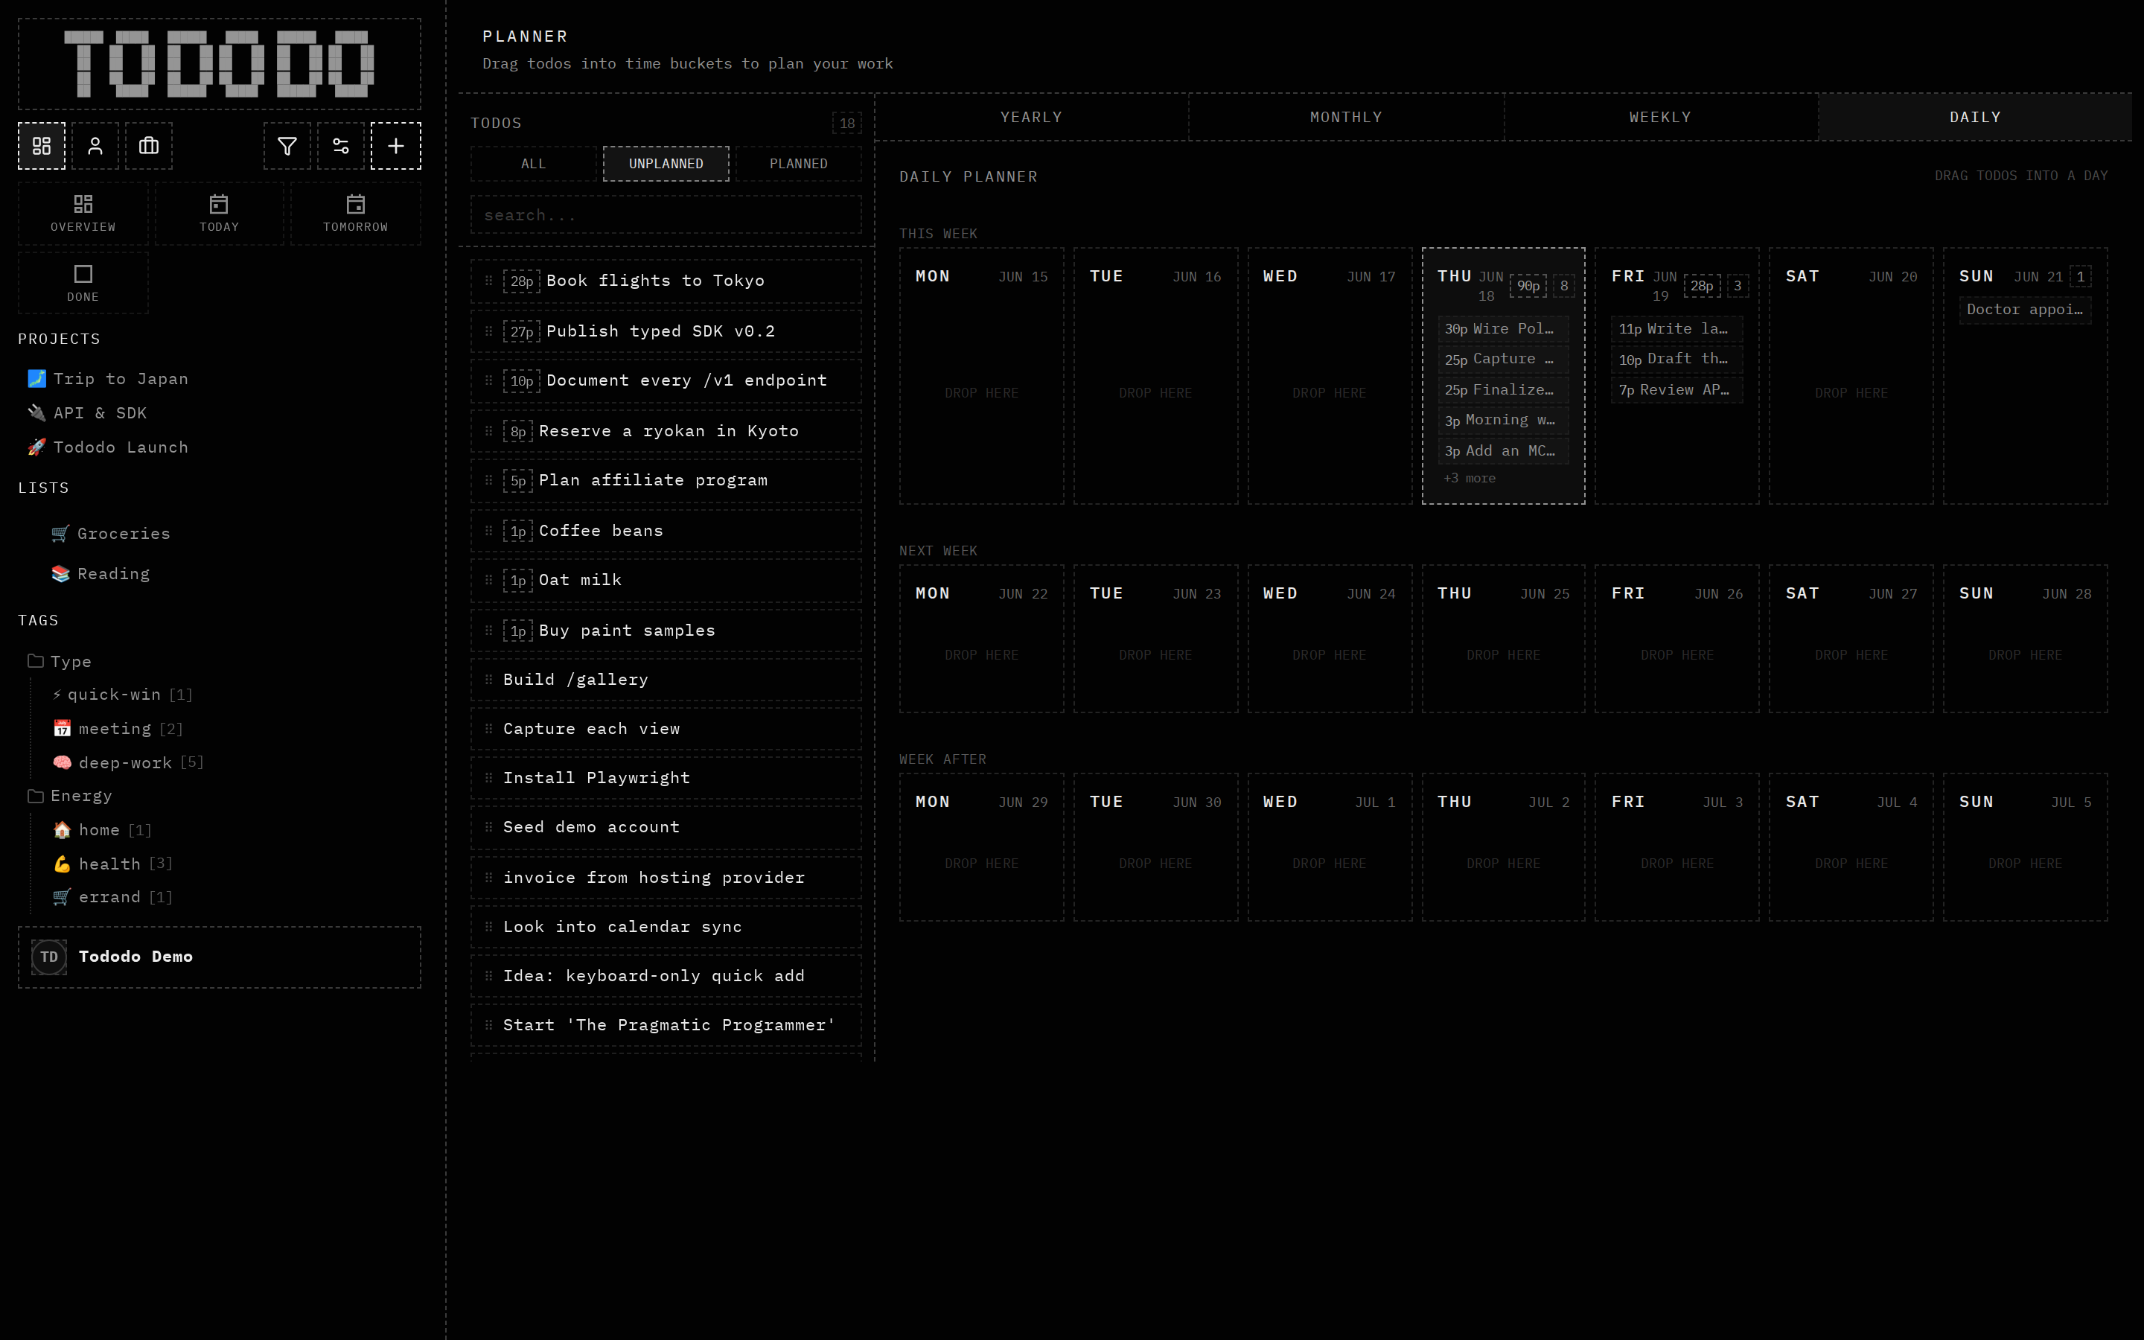Click drag handle for Seed demo account

click(488, 827)
